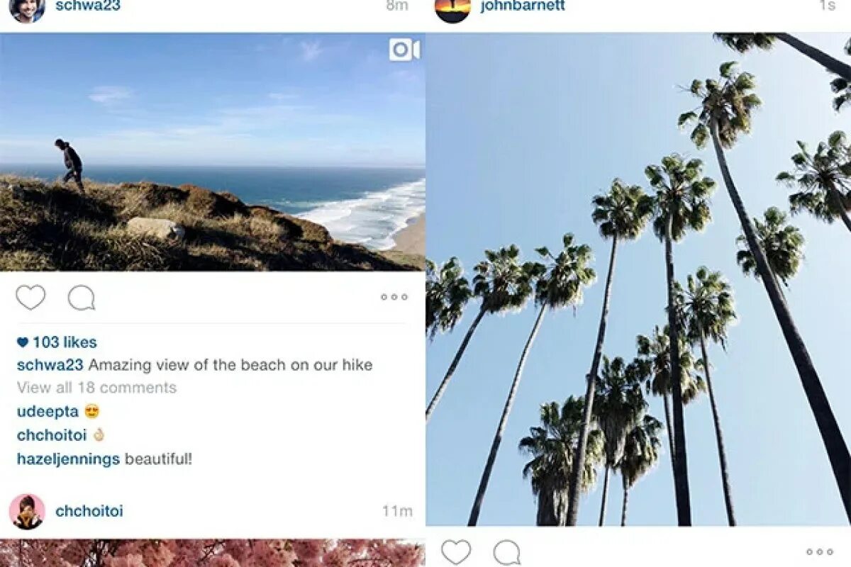The image size is (851, 567).
Task: View all 18 comments
Action: 96,388
